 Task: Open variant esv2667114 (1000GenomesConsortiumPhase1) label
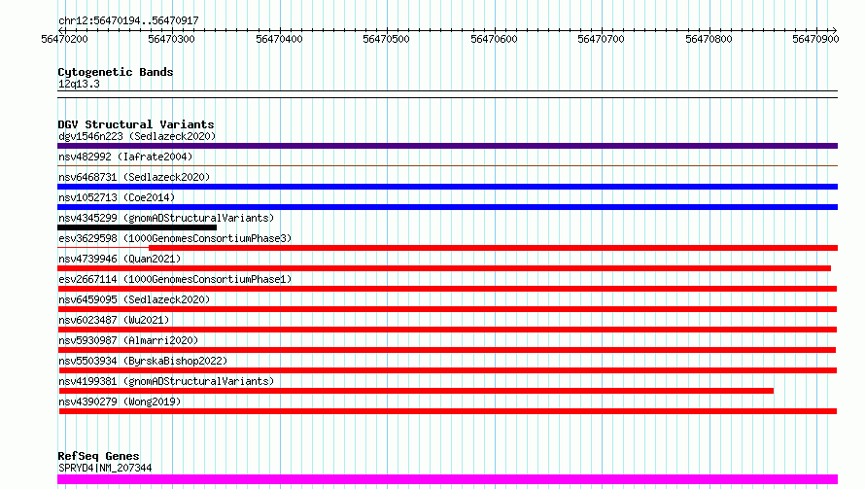(175, 279)
